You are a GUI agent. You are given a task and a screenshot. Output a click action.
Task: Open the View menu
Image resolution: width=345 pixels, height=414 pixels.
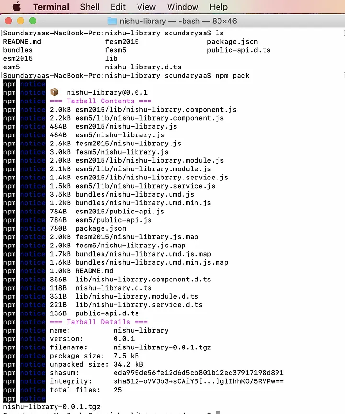[146, 7]
